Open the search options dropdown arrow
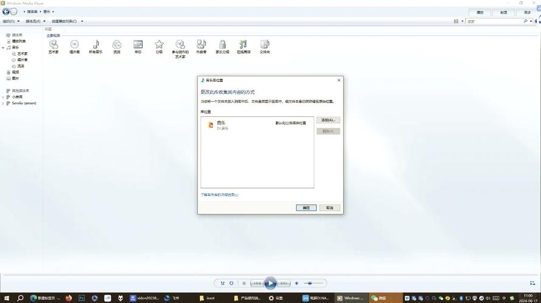This screenshot has width=541, height=303. [531, 21]
